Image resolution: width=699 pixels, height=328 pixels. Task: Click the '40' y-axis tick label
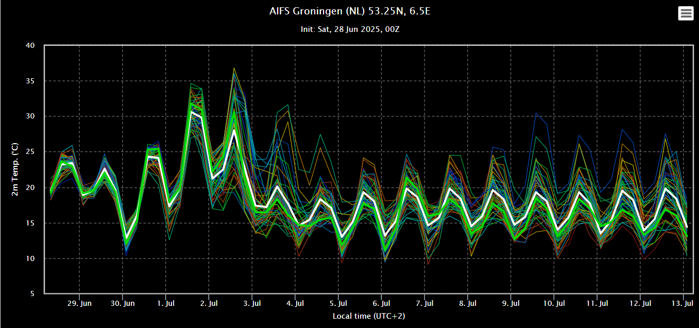click(30, 45)
